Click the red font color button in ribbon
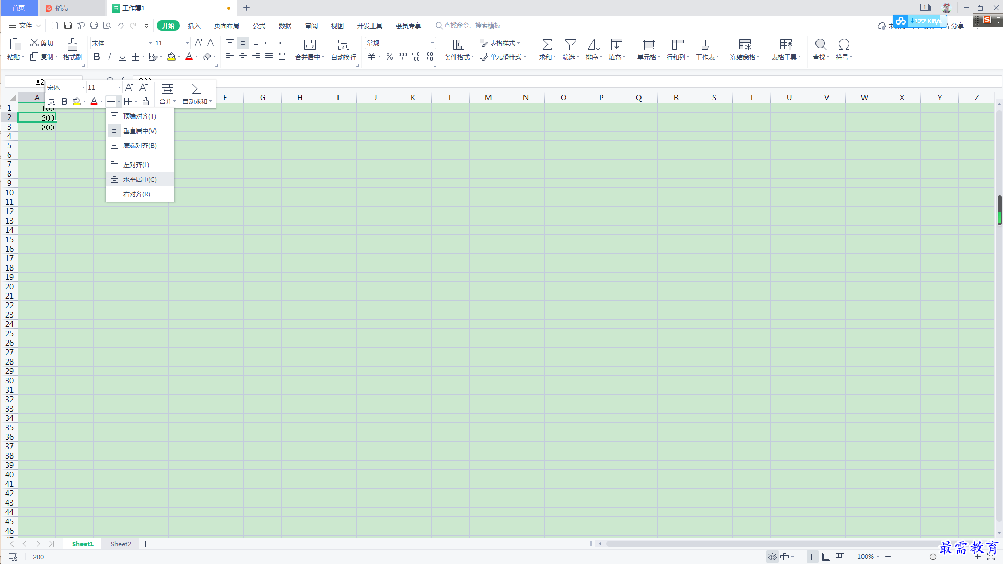Screen dimensions: 1003x564 tap(189, 56)
